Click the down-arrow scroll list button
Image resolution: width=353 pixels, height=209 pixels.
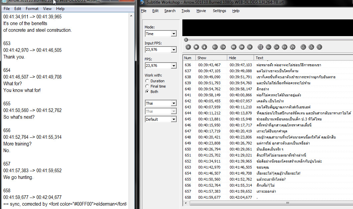pos(204,47)
